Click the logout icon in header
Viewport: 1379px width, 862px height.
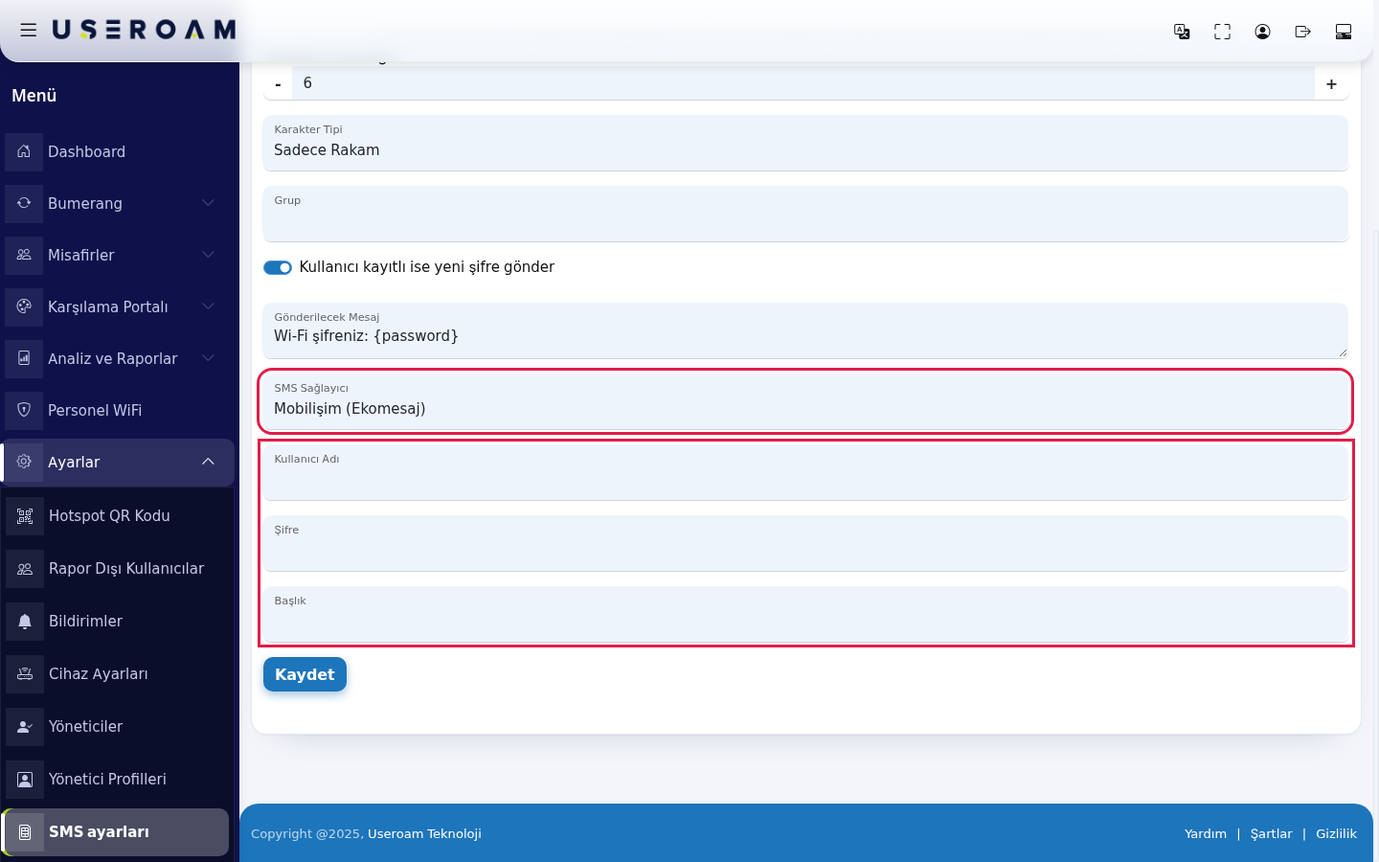1302,32
